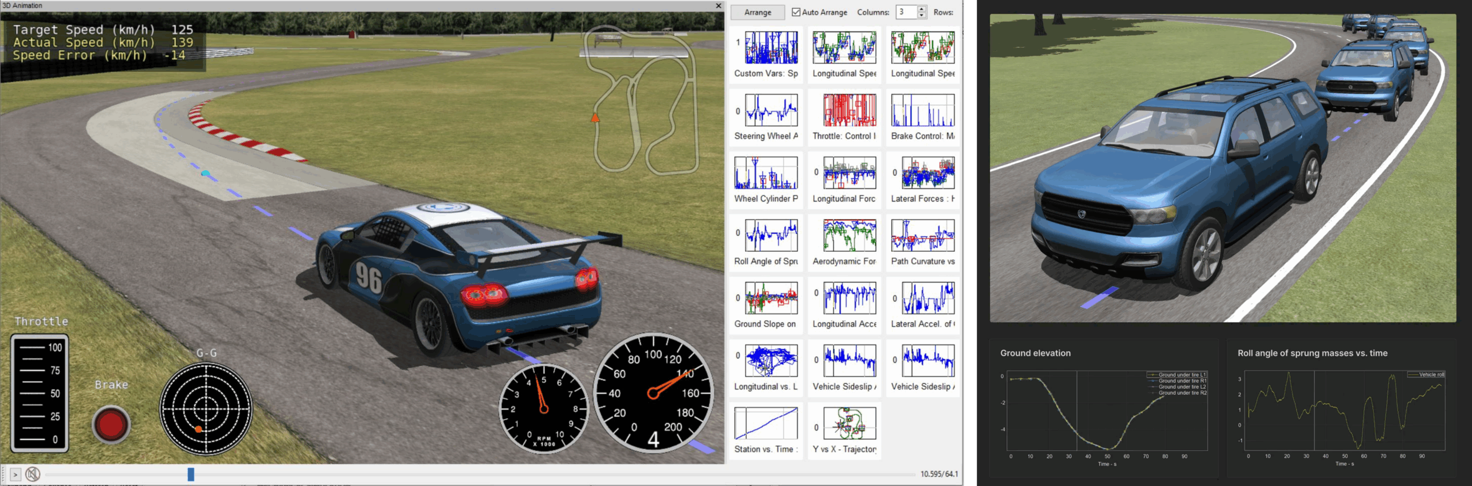Click the Columns number input field

point(906,12)
